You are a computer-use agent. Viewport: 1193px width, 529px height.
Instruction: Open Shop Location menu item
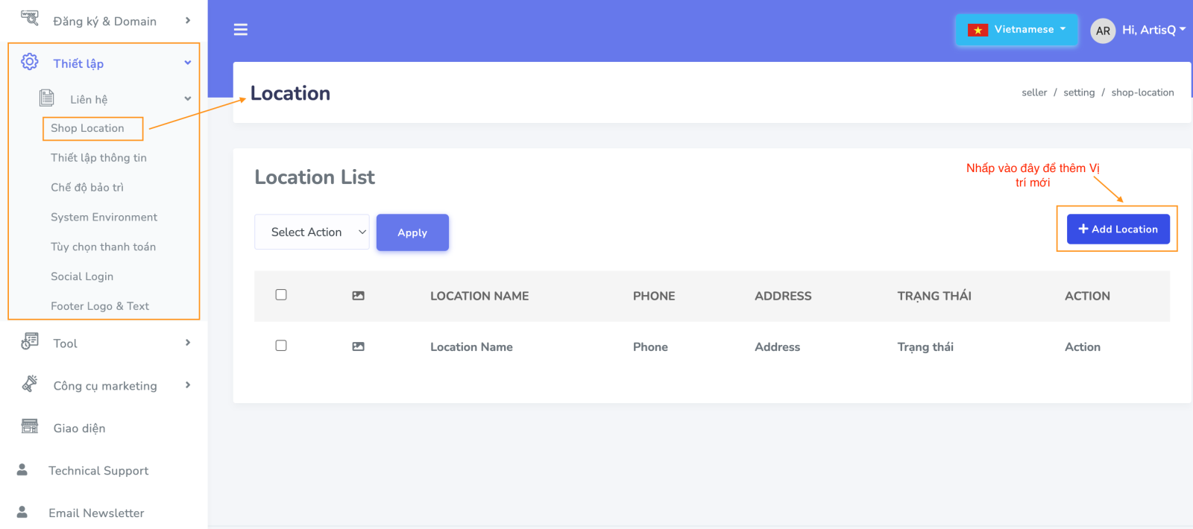tap(88, 128)
